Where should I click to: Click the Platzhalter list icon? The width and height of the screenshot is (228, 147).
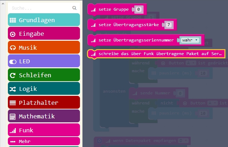[13, 103]
